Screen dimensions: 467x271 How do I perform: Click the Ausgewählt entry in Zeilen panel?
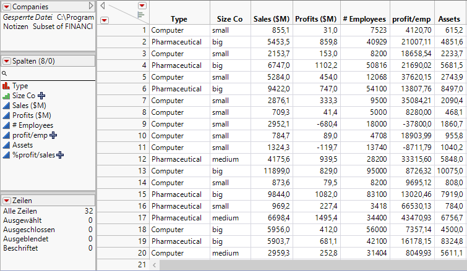pos(48,220)
